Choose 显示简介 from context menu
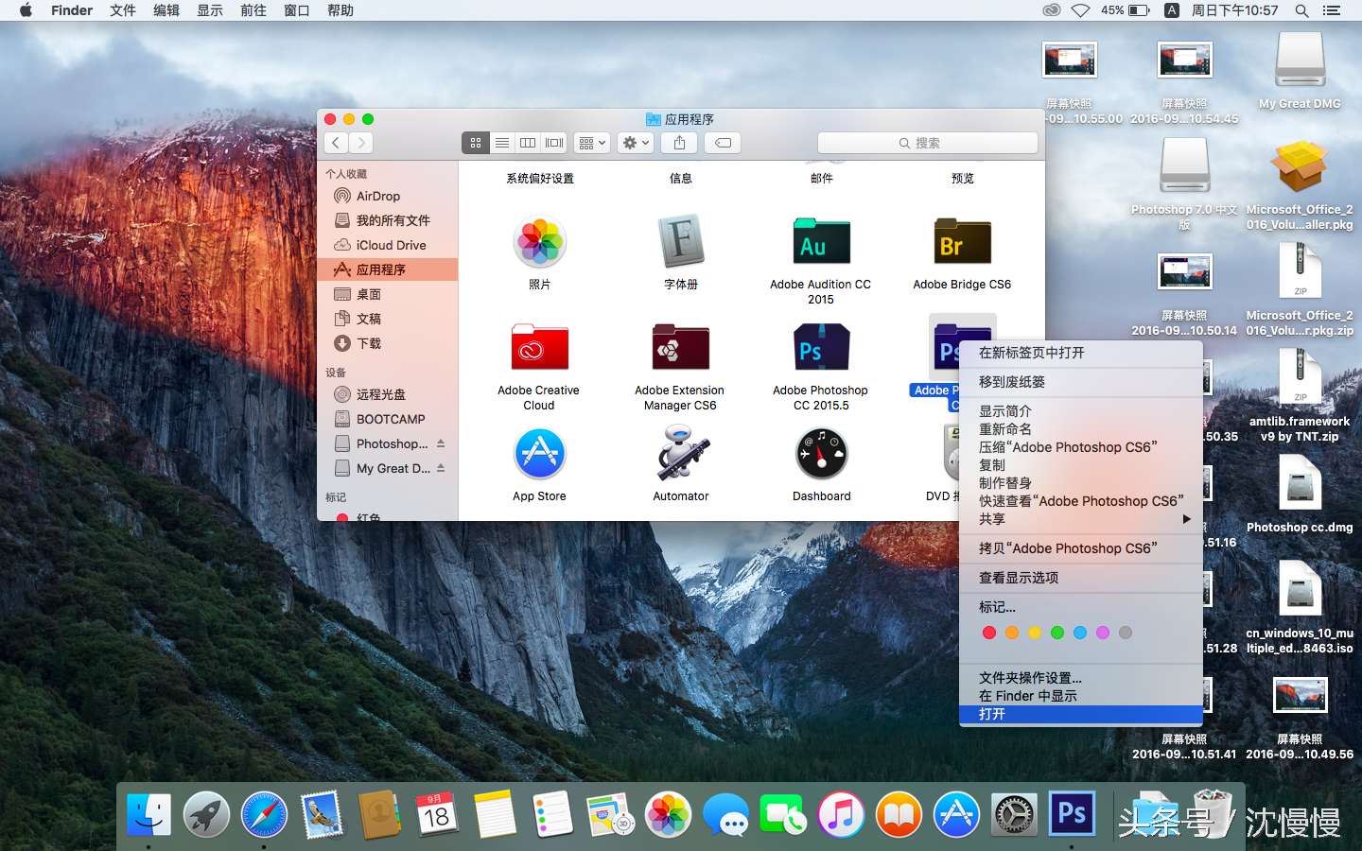 (x=1080, y=411)
